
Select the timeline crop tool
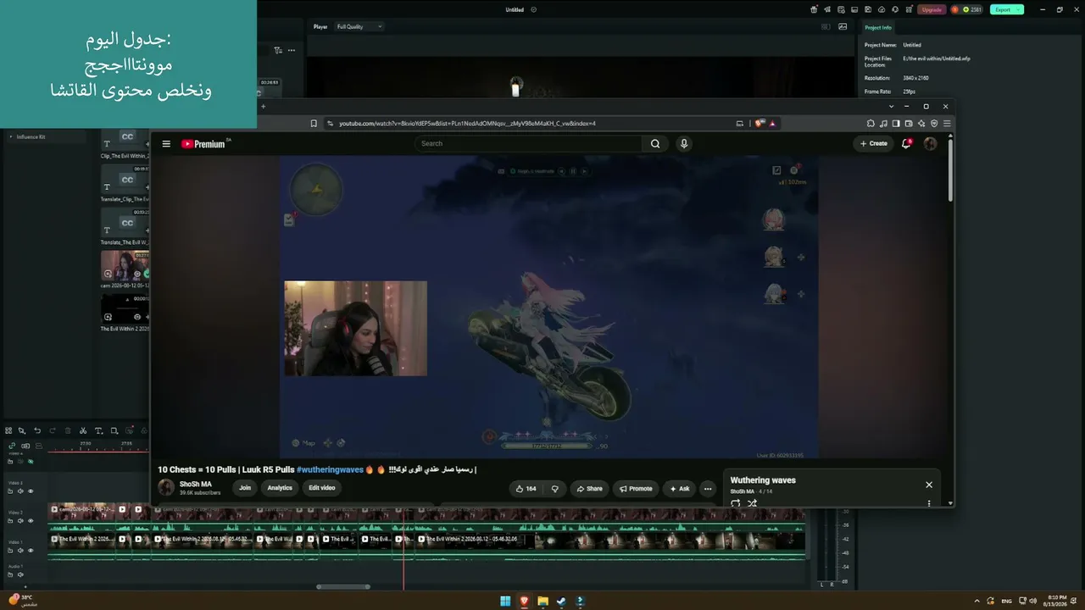point(114,430)
